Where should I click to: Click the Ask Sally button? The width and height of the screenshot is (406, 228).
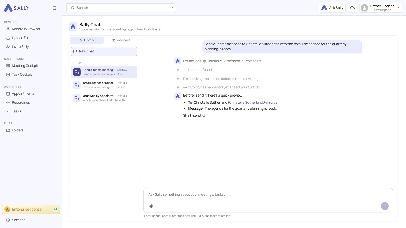click(x=332, y=8)
